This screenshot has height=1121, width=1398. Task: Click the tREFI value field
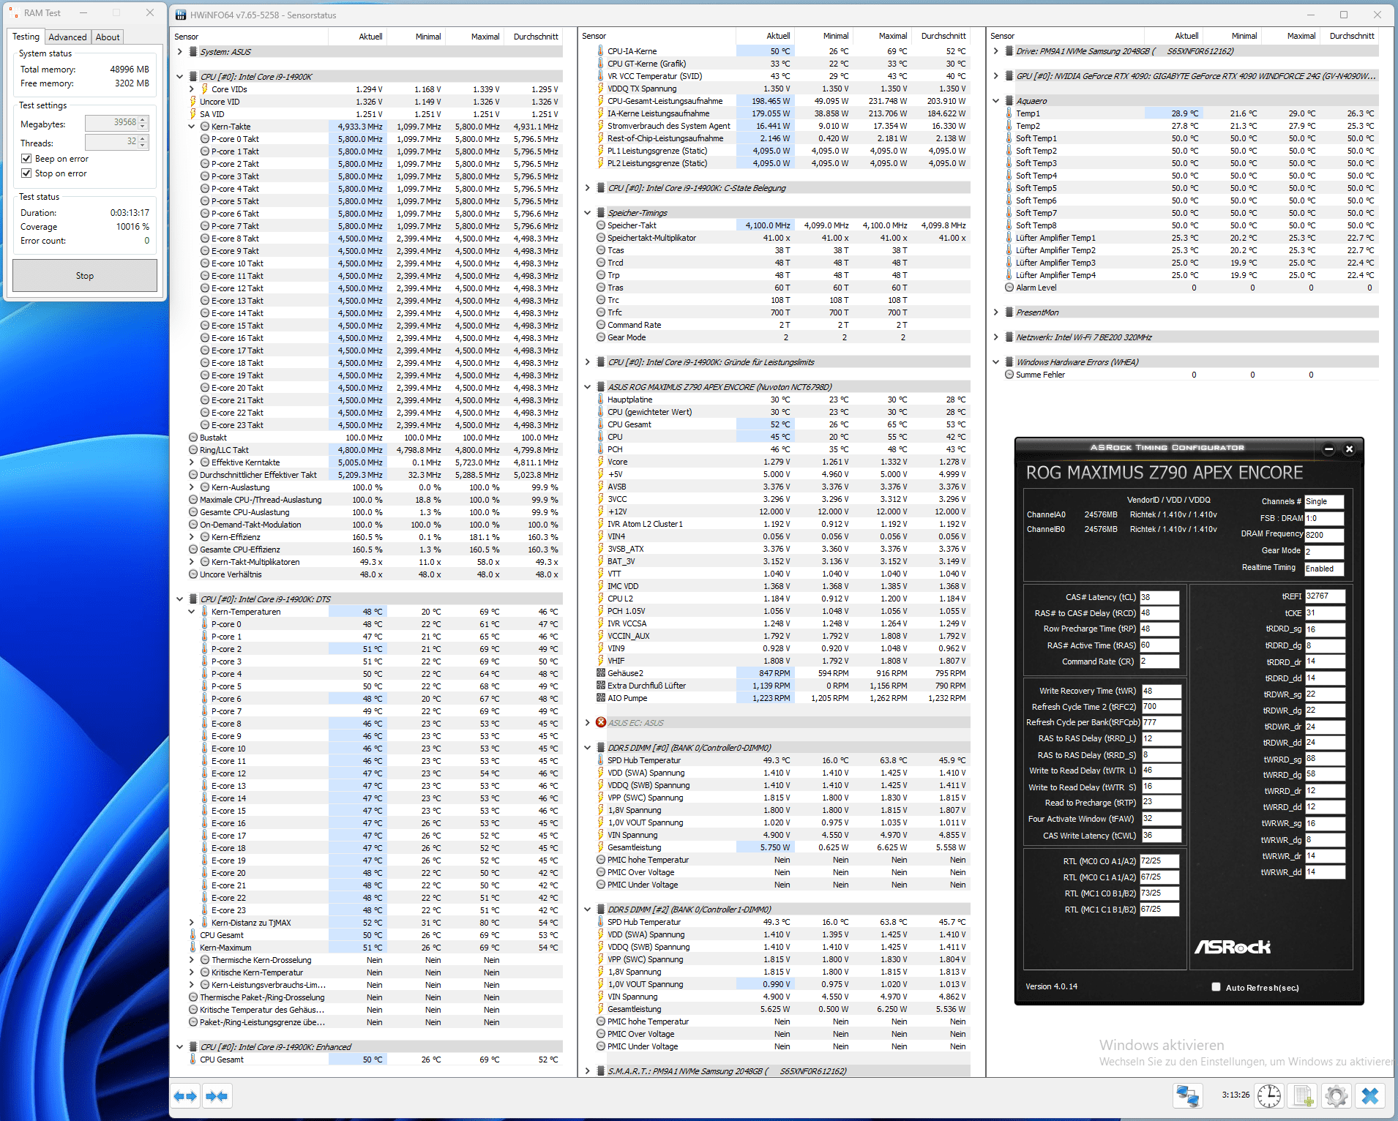[1325, 596]
